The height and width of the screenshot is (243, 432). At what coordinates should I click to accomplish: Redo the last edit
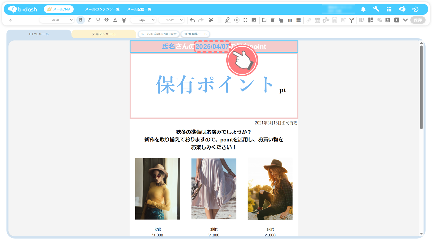tap(201, 20)
